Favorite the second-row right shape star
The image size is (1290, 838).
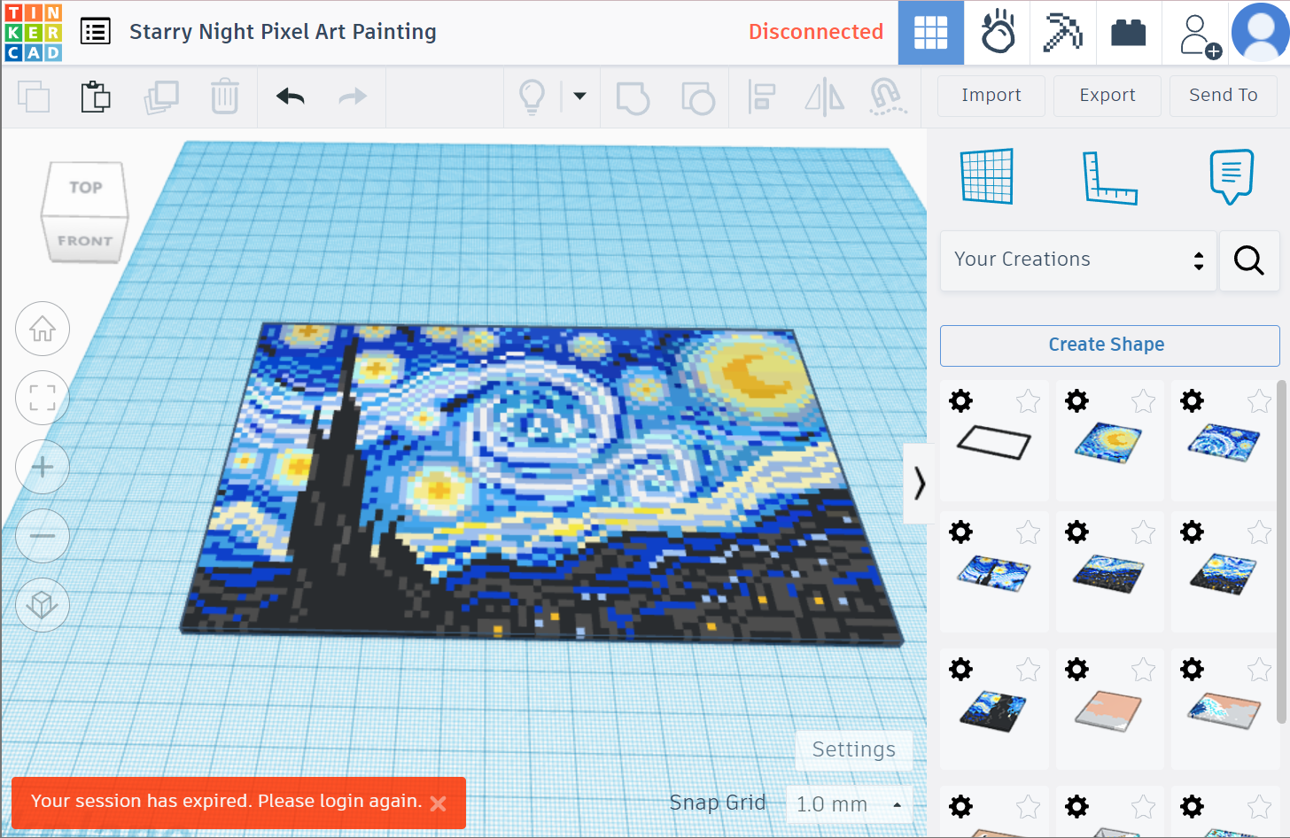(1259, 532)
